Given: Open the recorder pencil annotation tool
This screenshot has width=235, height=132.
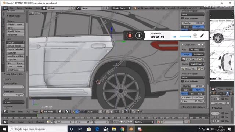Looking at the screenshot, I should click(202, 36).
